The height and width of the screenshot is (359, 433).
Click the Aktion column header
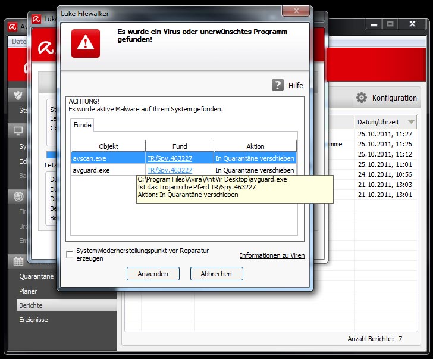[255, 146]
